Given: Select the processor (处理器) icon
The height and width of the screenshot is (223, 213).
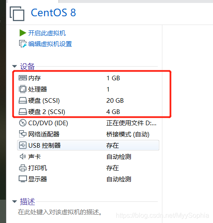Looking at the screenshot, I should pyautogui.click(x=23, y=89).
